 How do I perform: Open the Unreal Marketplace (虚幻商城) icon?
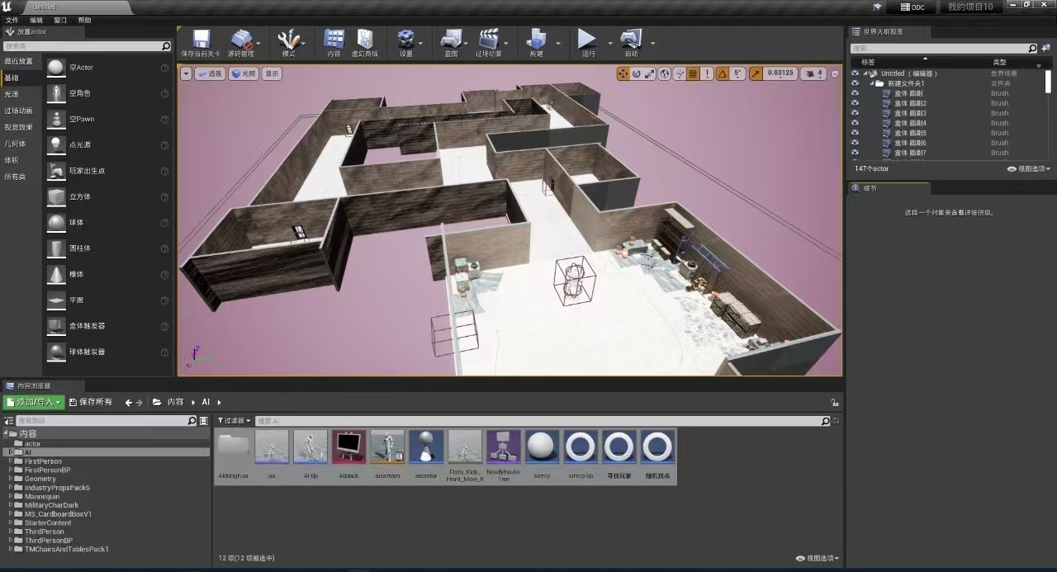364,40
